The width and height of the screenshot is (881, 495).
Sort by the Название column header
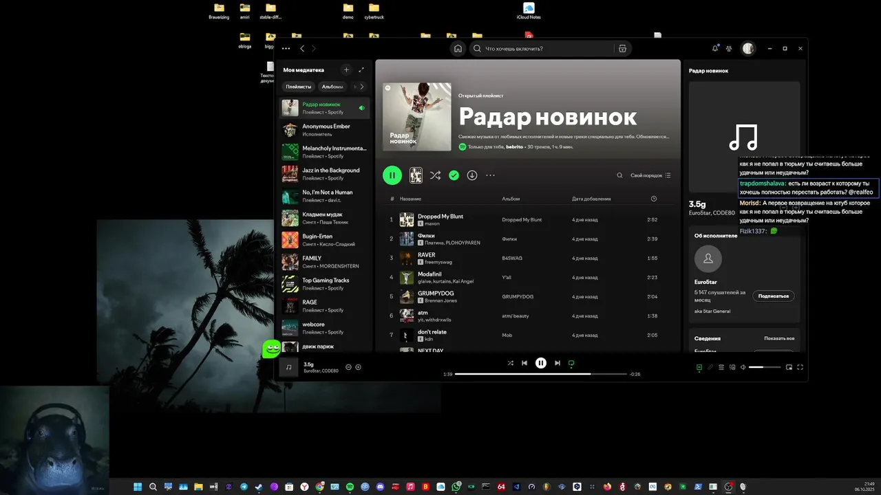tap(410, 199)
